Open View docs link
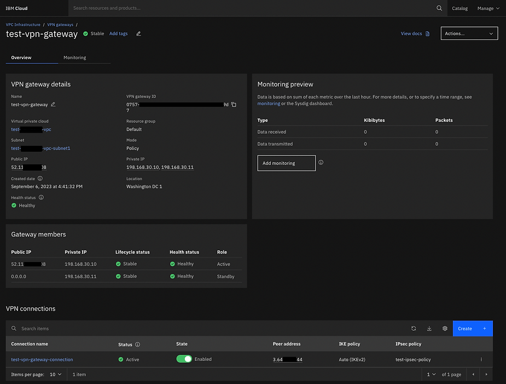The width and height of the screenshot is (506, 384). point(411,33)
